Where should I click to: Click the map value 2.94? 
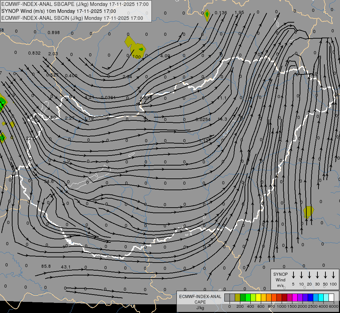(127, 77)
